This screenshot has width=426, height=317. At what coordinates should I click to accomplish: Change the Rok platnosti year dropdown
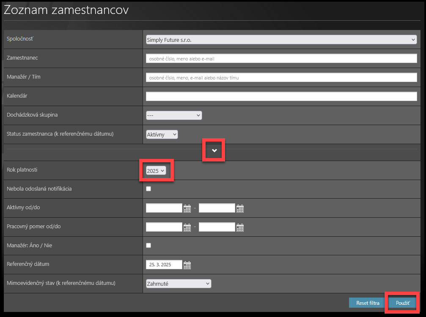[x=156, y=171]
